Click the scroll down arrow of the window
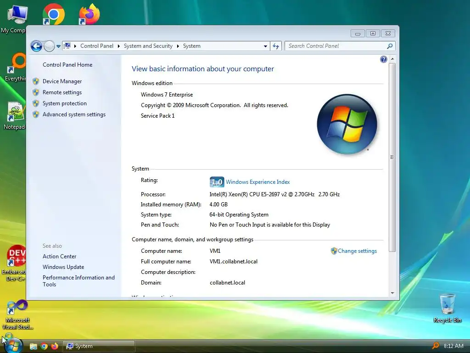 pos(392,293)
